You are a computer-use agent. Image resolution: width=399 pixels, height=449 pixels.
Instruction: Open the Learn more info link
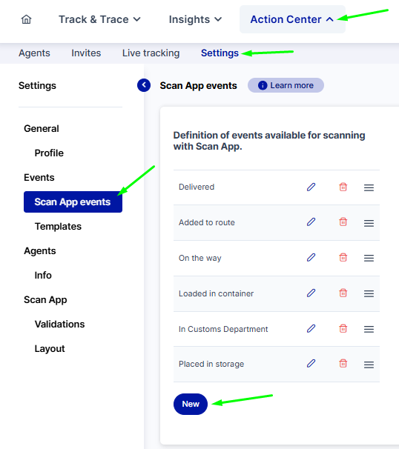click(286, 85)
